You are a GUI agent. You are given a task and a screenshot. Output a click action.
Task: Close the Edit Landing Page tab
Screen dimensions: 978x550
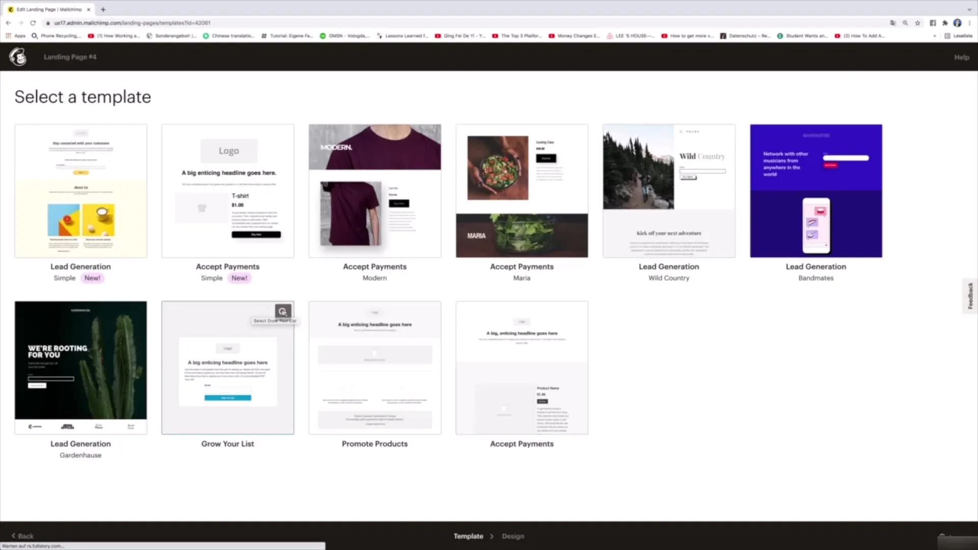89,9
